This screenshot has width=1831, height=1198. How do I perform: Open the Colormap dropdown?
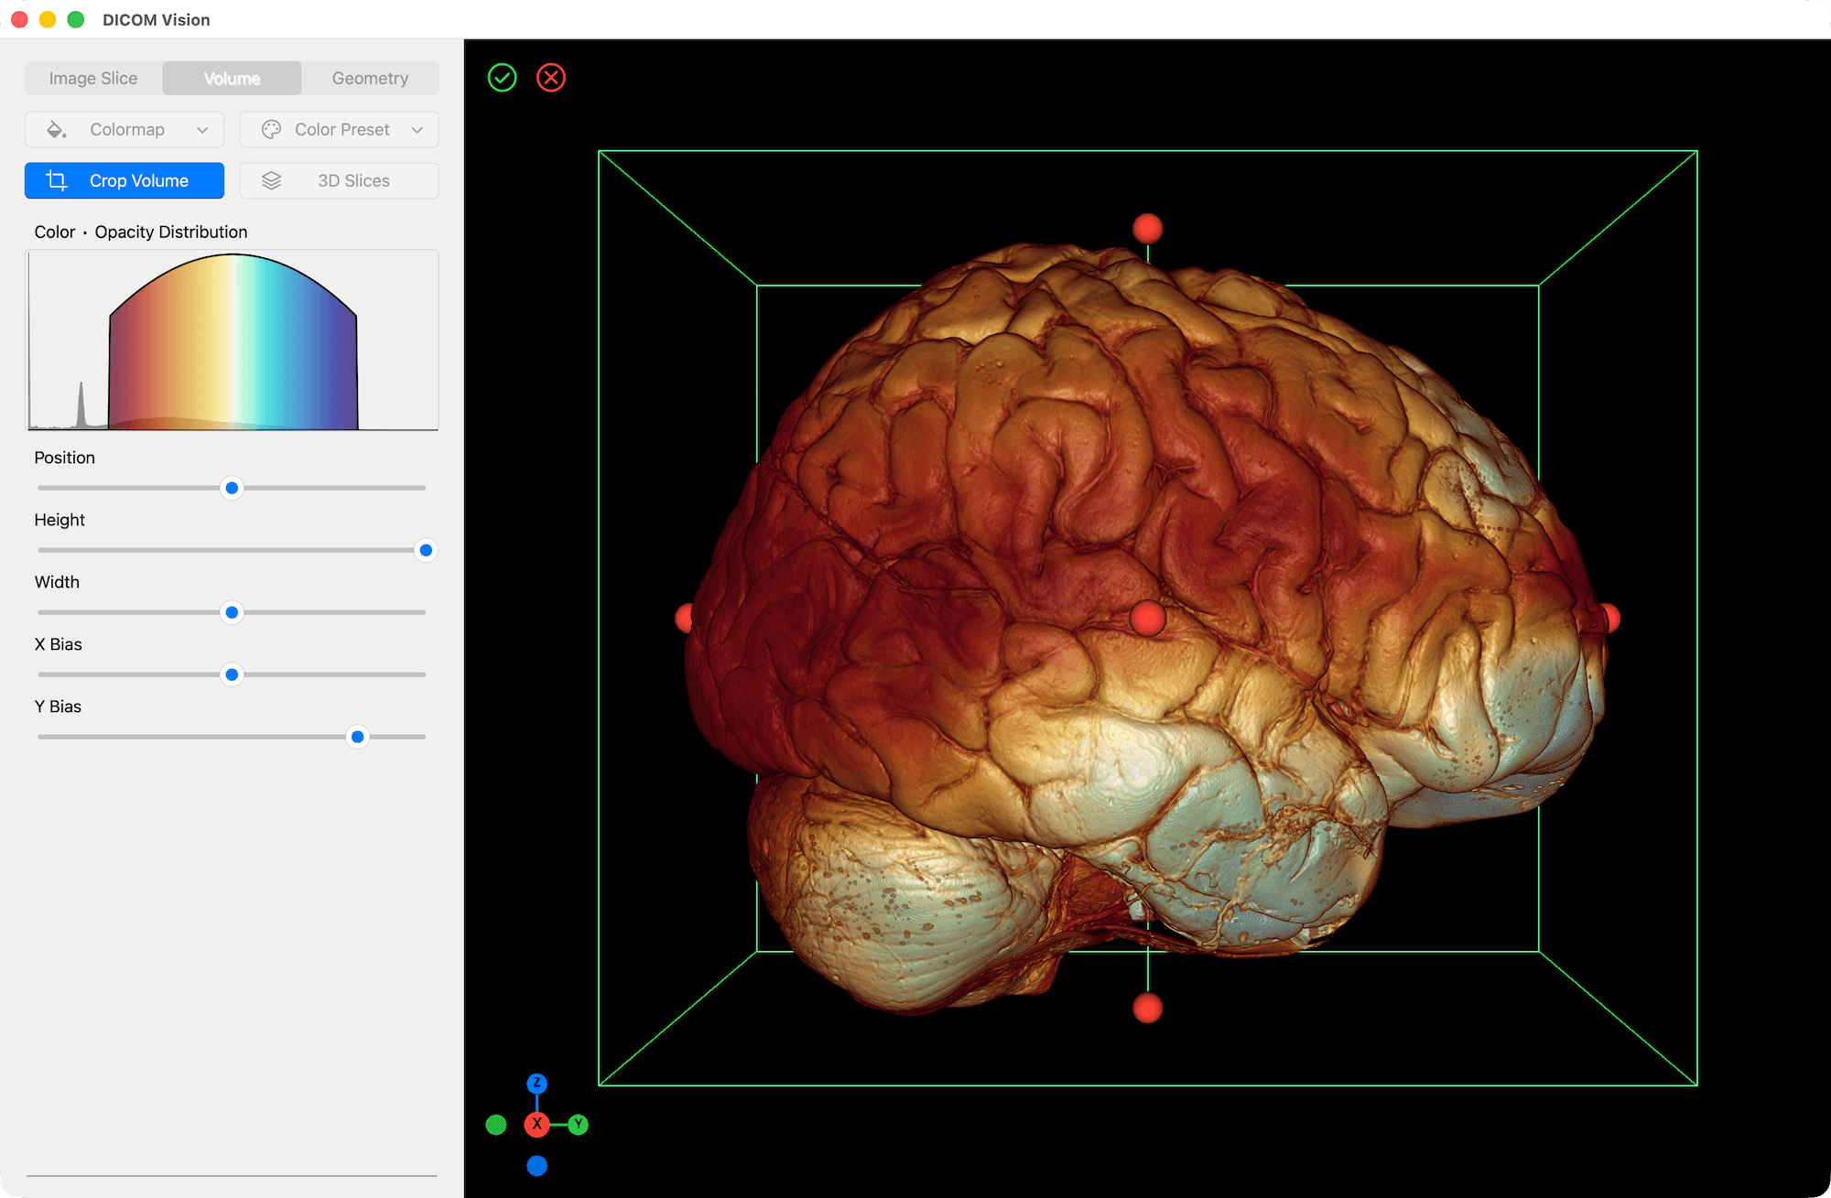point(126,129)
